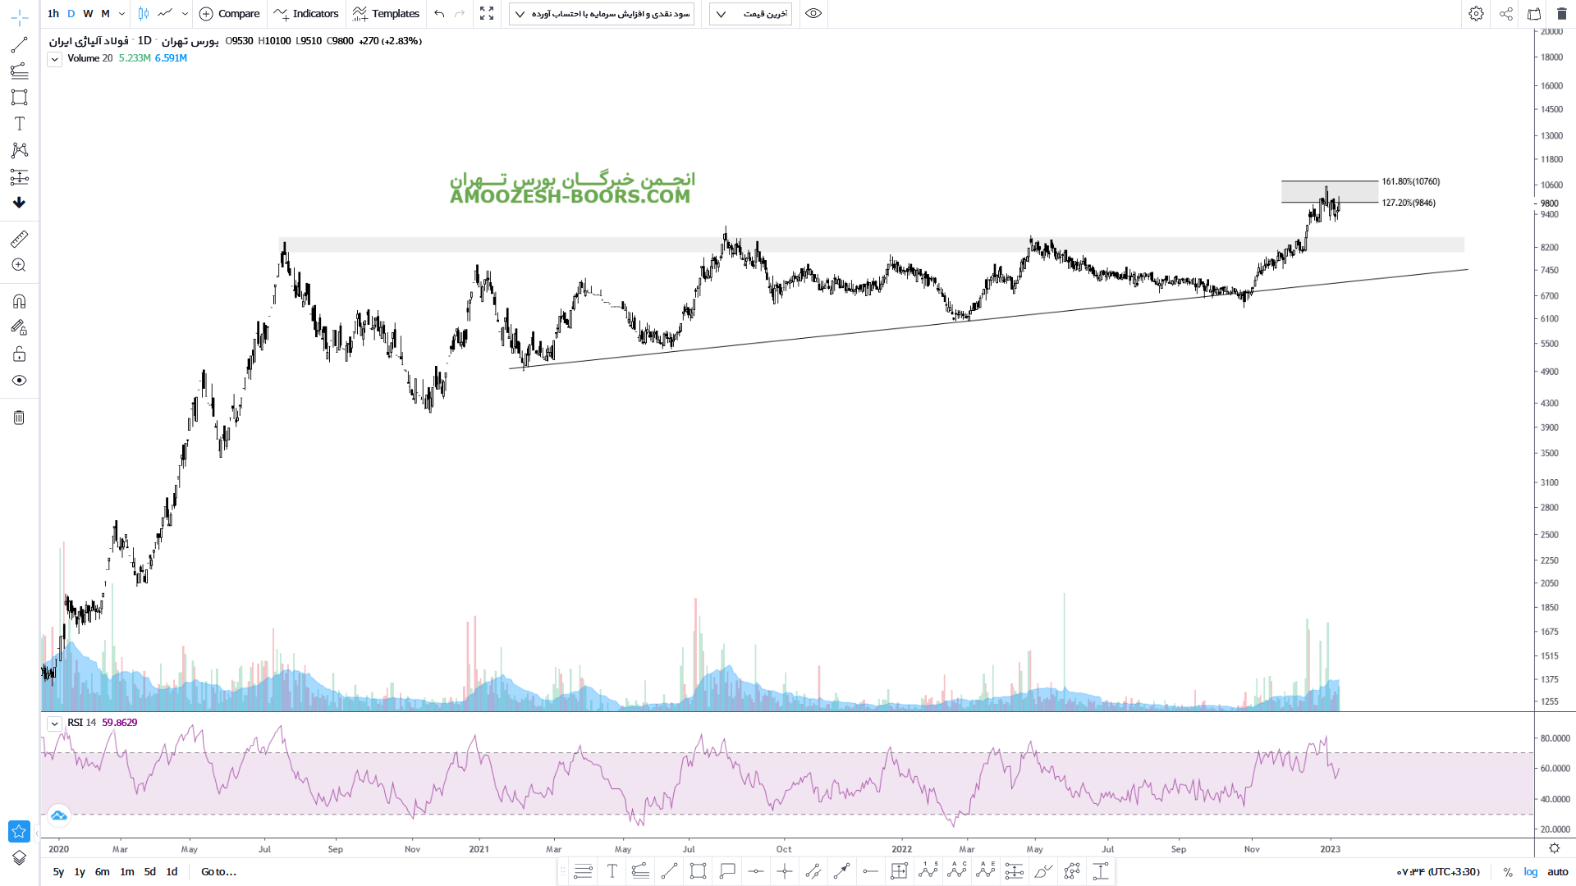Toggle auto scale mode
The height and width of the screenshot is (886, 1576).
pyautogui.click(x=1557, y=872)
